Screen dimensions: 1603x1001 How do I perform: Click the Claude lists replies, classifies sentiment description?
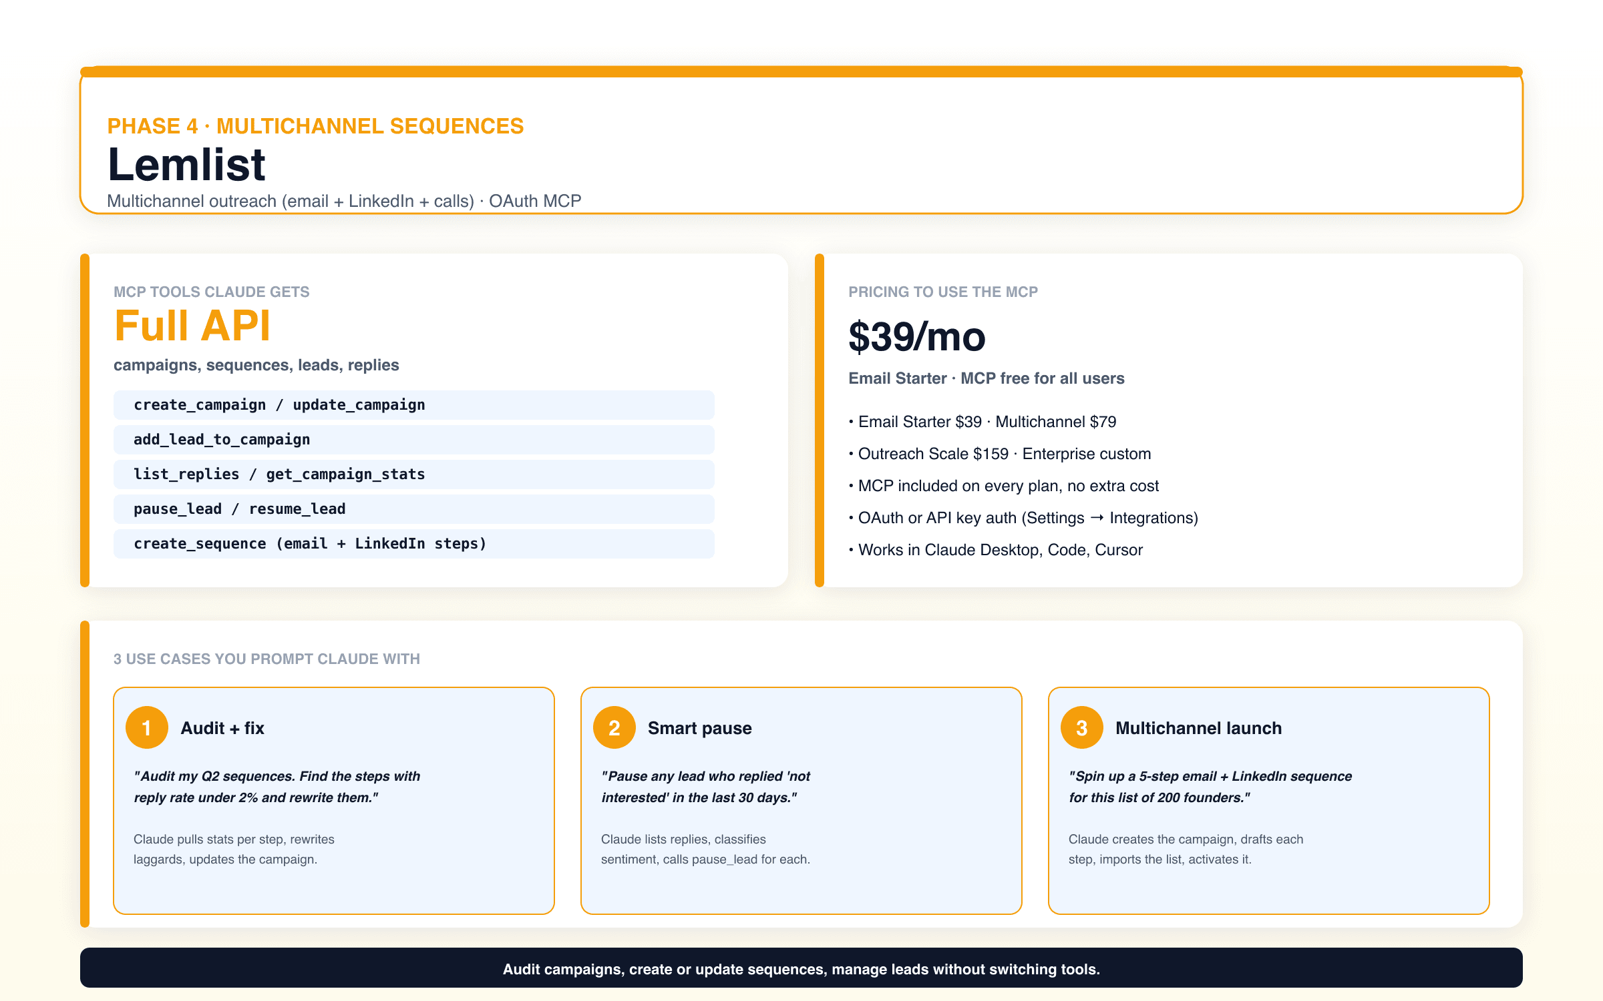point(705,849)
